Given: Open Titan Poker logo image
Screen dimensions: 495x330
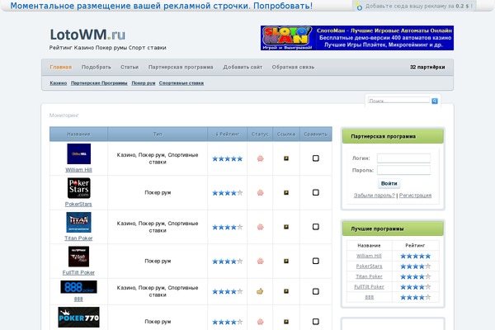Looking at the screenshot, I should pyautogui.click(x=78, y=222).
